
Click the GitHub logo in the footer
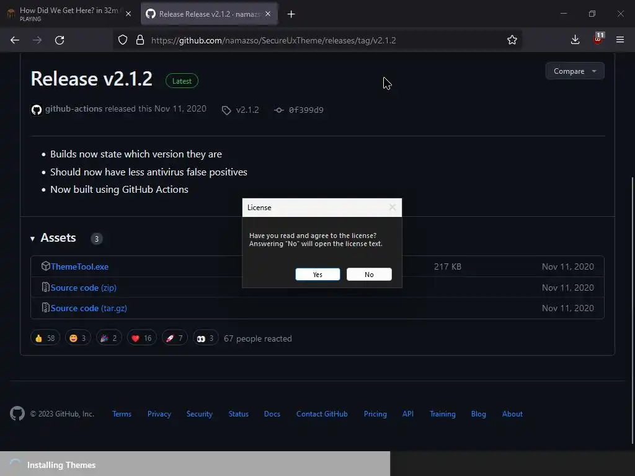[17, 413]
